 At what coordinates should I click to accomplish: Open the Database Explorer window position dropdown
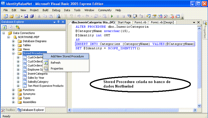click(x=54, y=22)
